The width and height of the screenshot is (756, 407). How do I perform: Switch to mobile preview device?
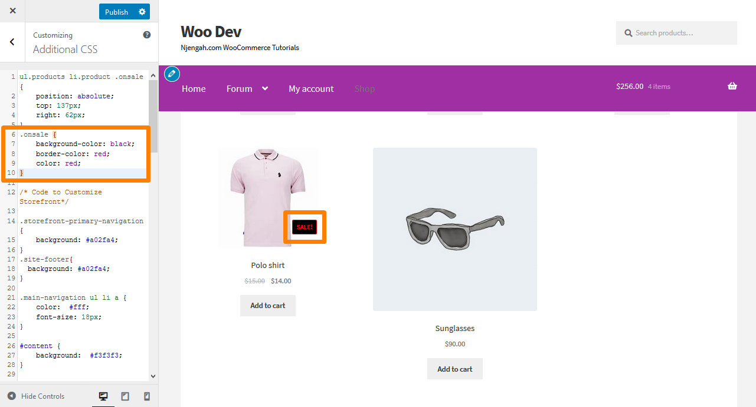147,396
